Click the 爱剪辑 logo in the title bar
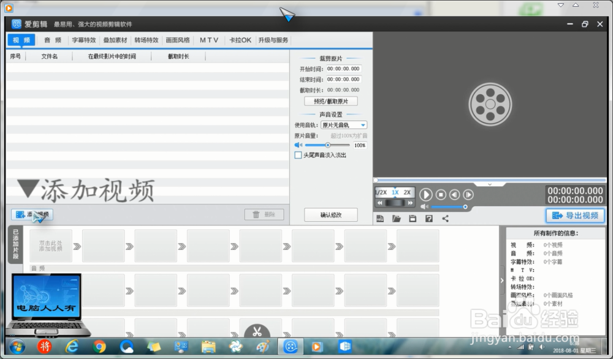 pos(17,25)
